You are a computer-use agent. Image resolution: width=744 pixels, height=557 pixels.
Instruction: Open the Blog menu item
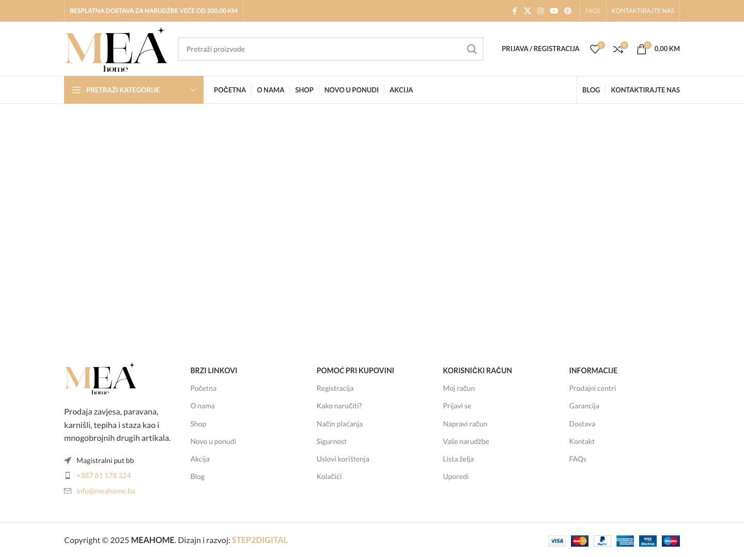(x=591, y=90)
